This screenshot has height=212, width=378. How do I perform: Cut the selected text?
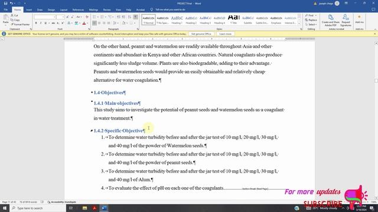(14, 15)
